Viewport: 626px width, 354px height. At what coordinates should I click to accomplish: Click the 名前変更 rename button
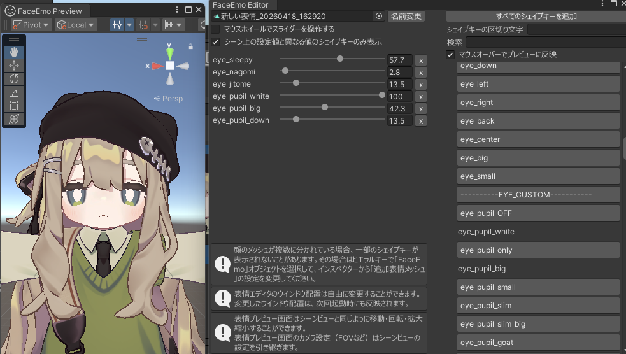(406, 16)
